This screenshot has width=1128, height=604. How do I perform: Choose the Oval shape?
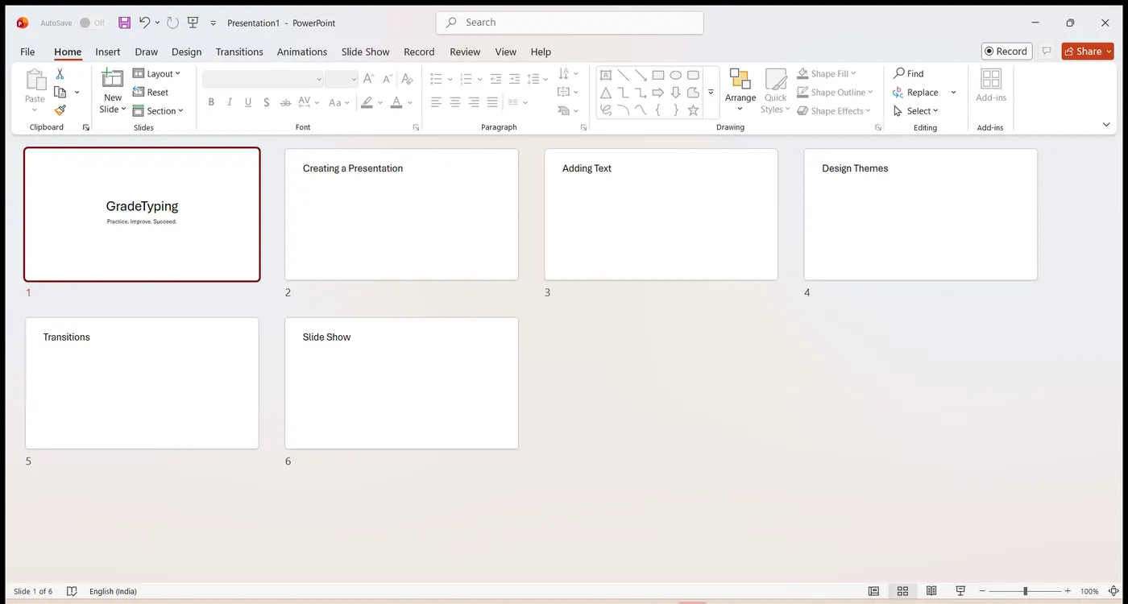(x=676, y=75)
